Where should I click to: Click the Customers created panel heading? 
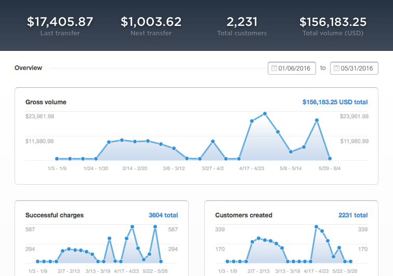244,215
